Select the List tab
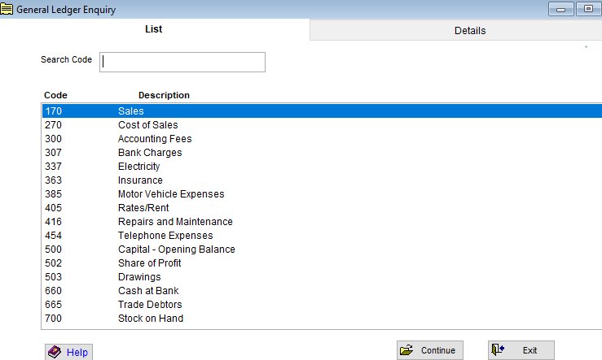602x360 pixels. [154, 29]
